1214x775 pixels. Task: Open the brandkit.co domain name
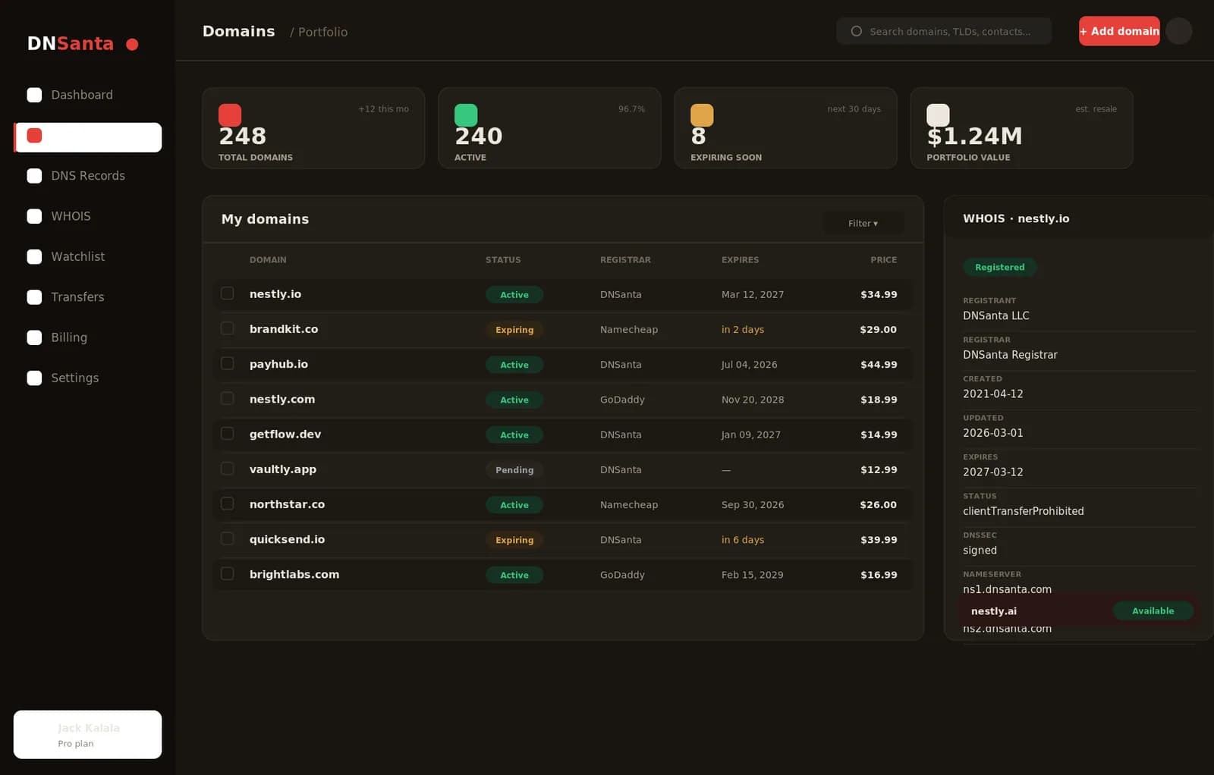coord(284,329)
